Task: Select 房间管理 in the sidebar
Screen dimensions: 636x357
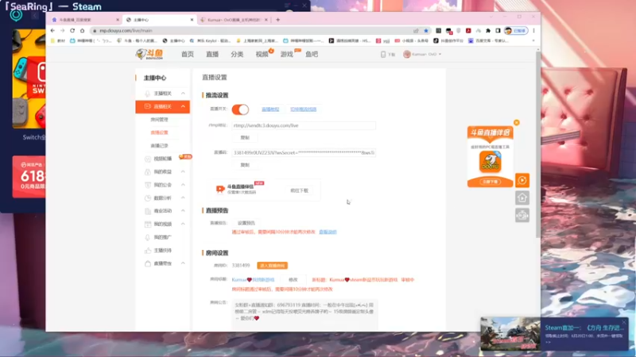Action: (x=160, y=120)
